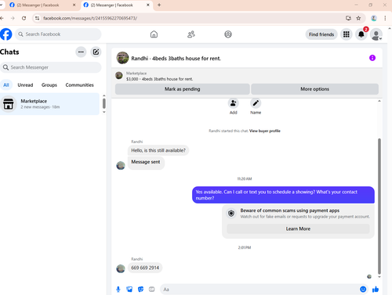Choose a sticker icon
This screenshot has height=295, width=392.
point(140,289)
